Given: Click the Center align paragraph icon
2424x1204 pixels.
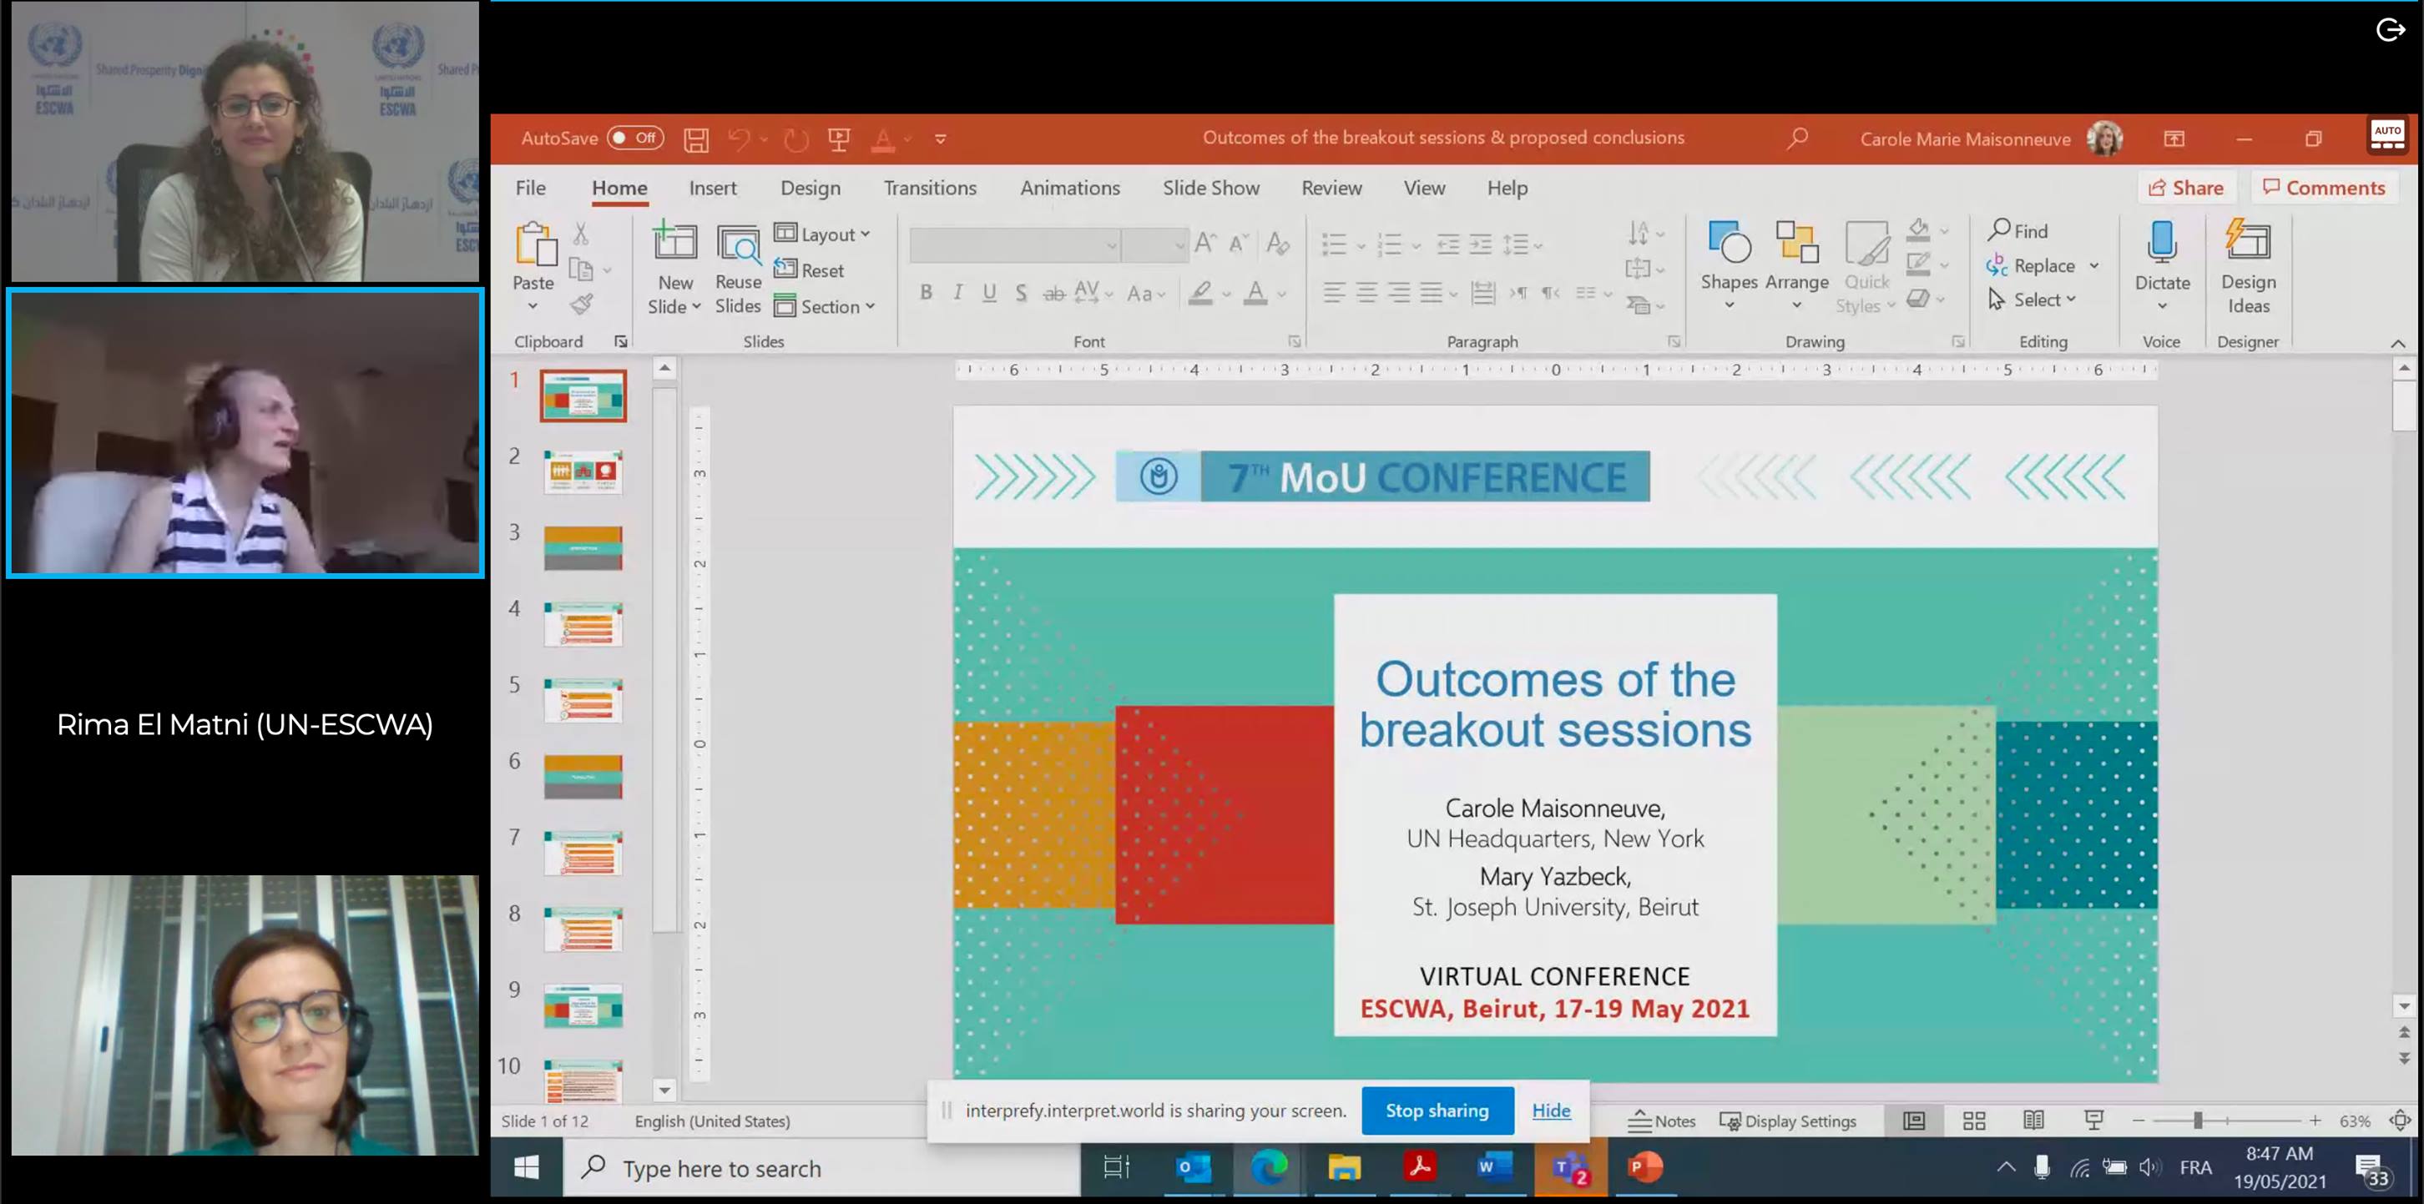Looking at the screenshot, I should (1366, 293).
